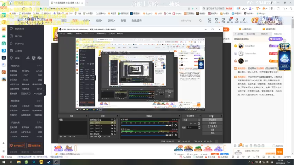Click the 成为钻粉 purple button
This screenshot has height=165, width=294.
276,39
